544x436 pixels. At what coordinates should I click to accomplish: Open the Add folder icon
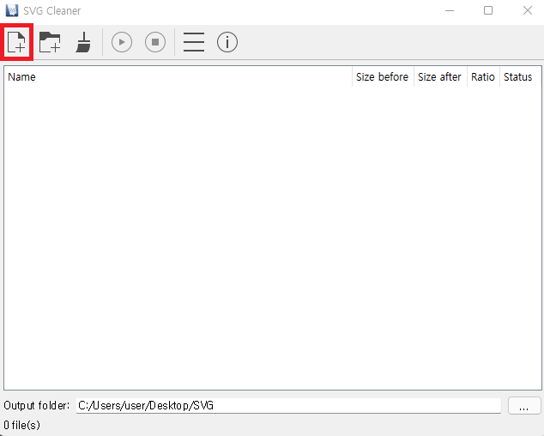[x=50, y=42]
